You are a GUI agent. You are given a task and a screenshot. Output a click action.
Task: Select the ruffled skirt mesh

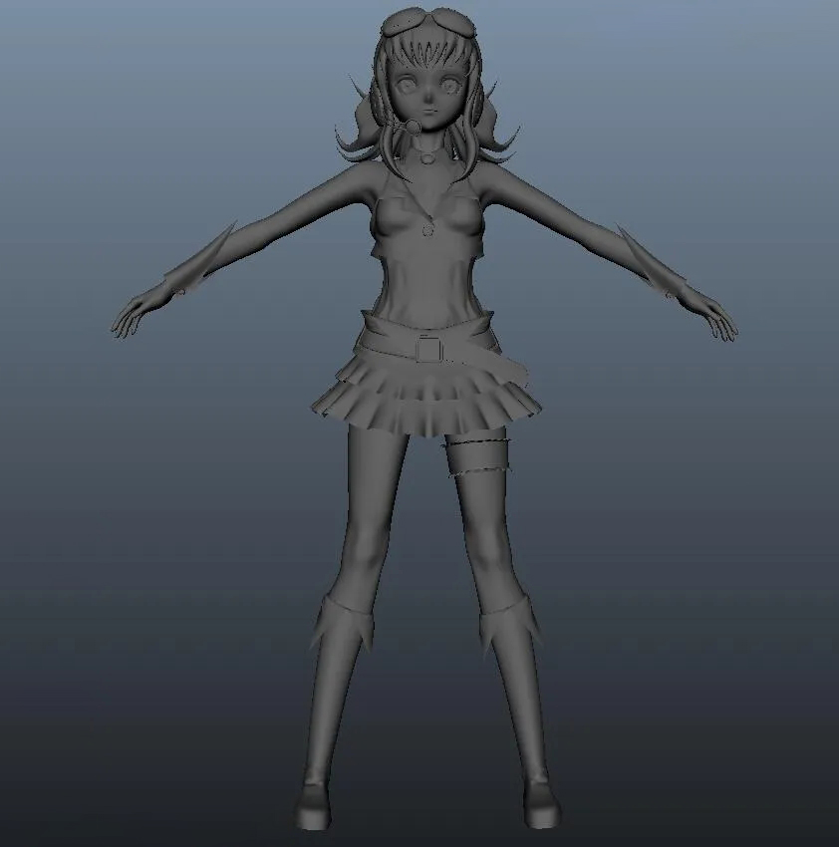[425, 397]
